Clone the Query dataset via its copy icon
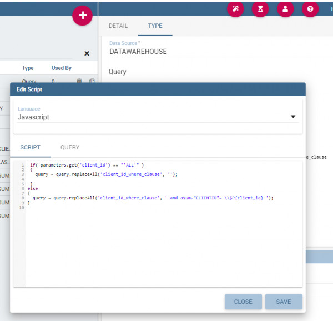Image resolution: width=333 pixels, height=321 pixels. 92,81
